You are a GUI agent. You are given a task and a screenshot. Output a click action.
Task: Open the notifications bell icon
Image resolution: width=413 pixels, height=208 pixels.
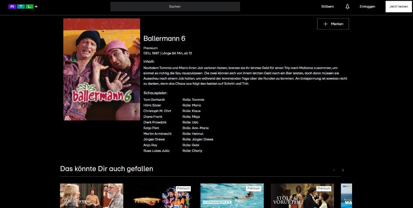coord(348,6)
